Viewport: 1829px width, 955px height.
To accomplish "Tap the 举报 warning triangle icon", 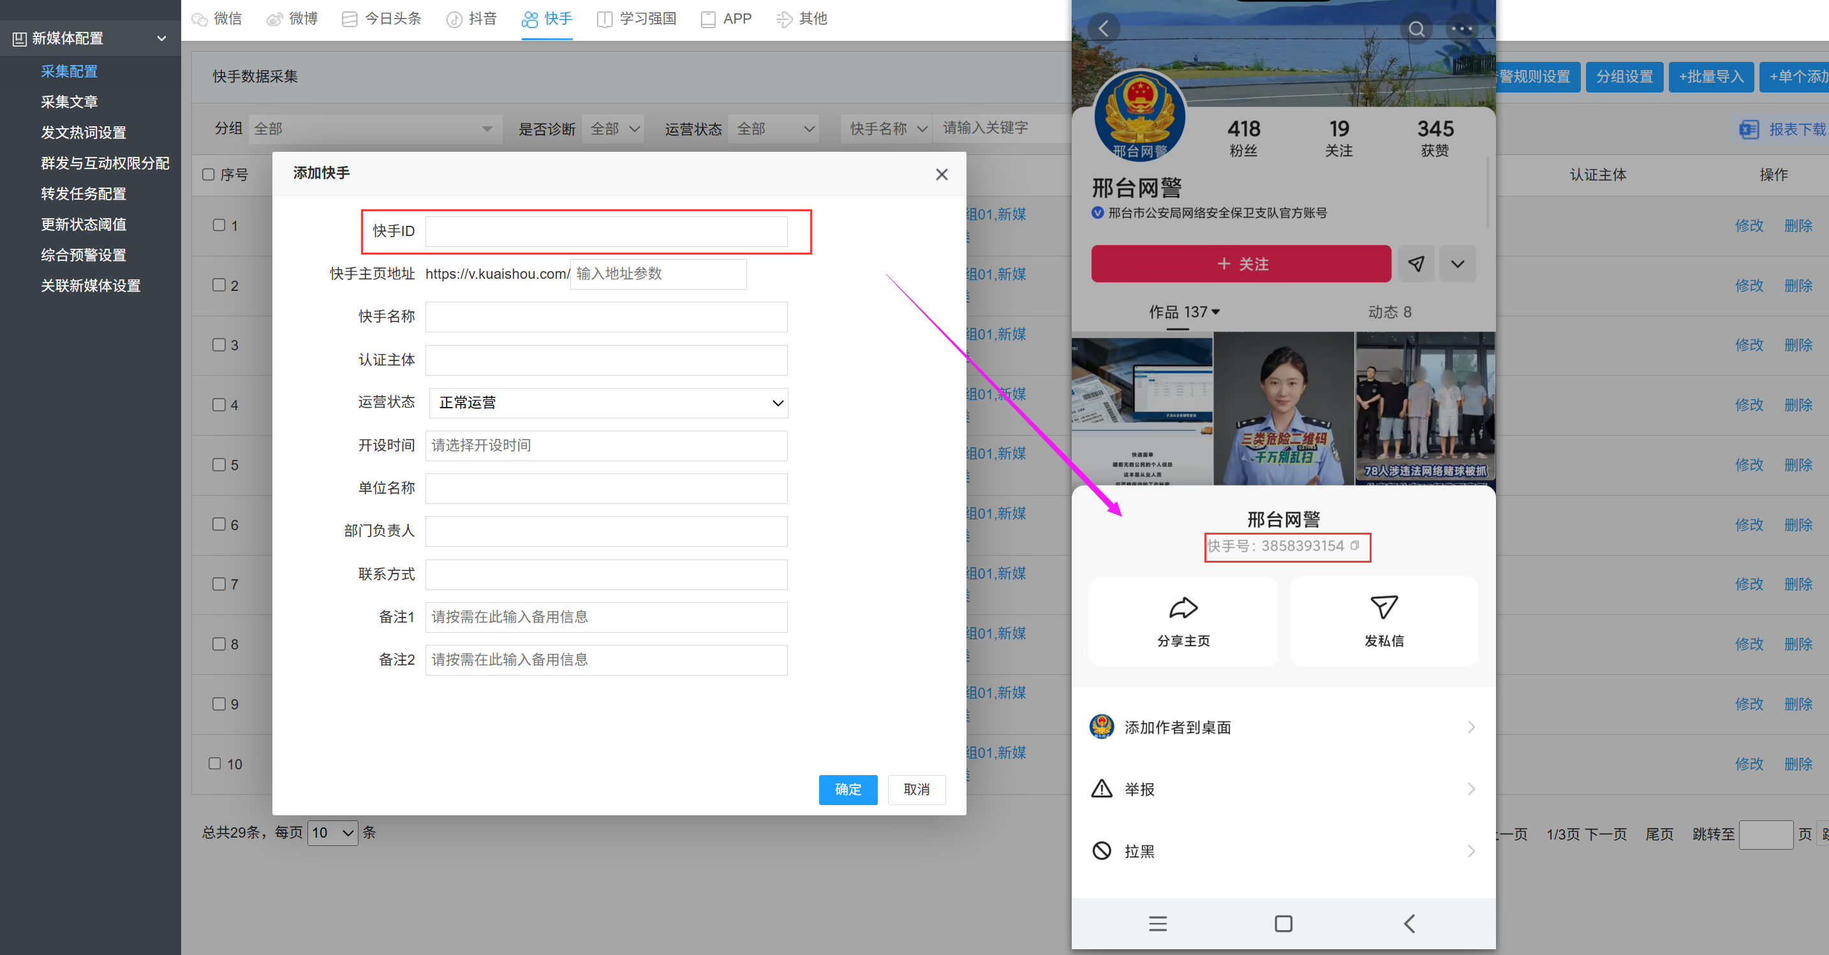I will pyautogui.click(x=1101, y=788).
